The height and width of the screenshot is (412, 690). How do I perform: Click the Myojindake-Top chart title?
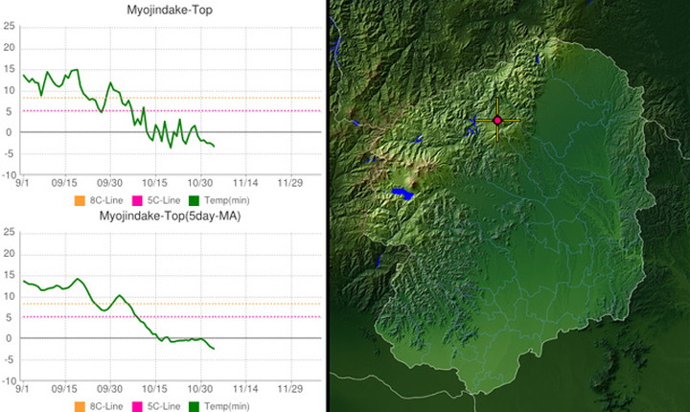point(170,10)
